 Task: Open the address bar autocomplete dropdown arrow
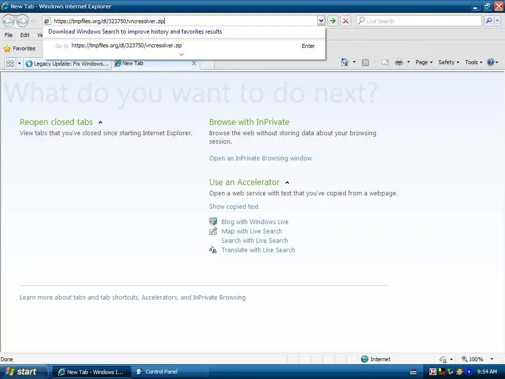(321, 21)
